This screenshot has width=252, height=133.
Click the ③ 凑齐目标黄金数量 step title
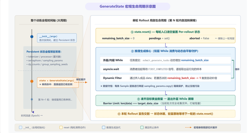[165, 99]
